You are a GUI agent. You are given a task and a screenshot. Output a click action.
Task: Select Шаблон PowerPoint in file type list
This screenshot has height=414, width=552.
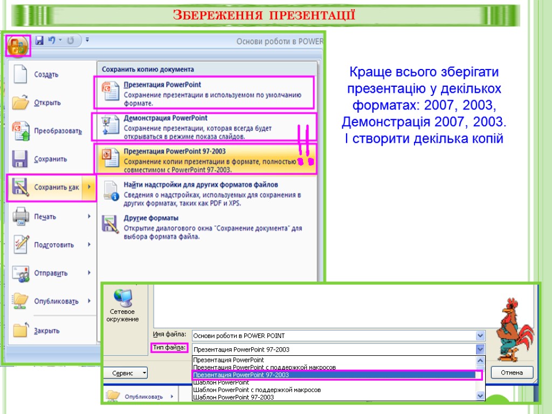coord(334,382)
